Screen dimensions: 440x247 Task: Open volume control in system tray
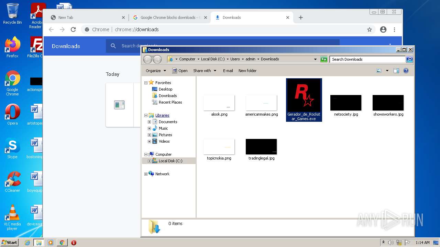(391, 243)
